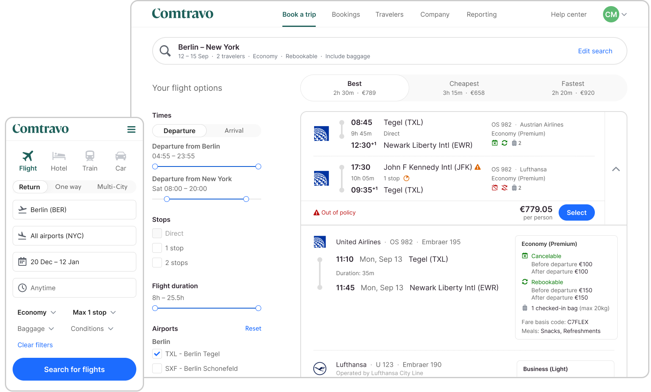Check the 1 stop checkbox

157,248
